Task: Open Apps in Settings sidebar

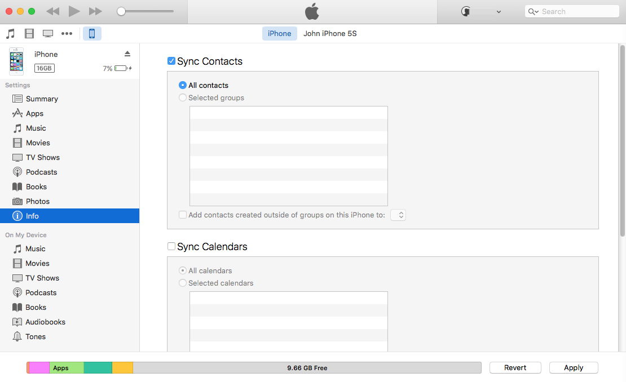Action: click(x=69, y=114)
